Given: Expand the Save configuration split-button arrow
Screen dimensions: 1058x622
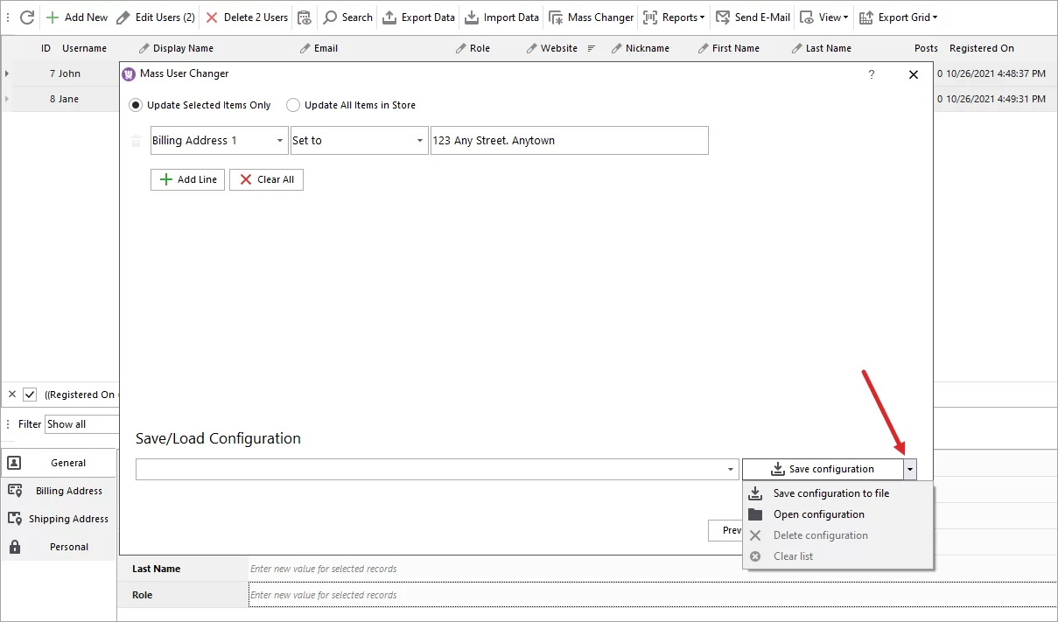Looking at the screenshot, I should (909, 469).
